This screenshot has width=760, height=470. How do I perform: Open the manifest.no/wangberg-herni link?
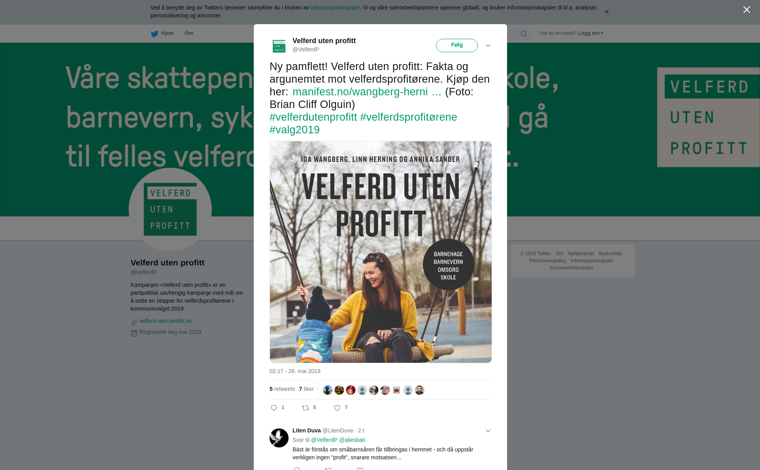(367, 92)
